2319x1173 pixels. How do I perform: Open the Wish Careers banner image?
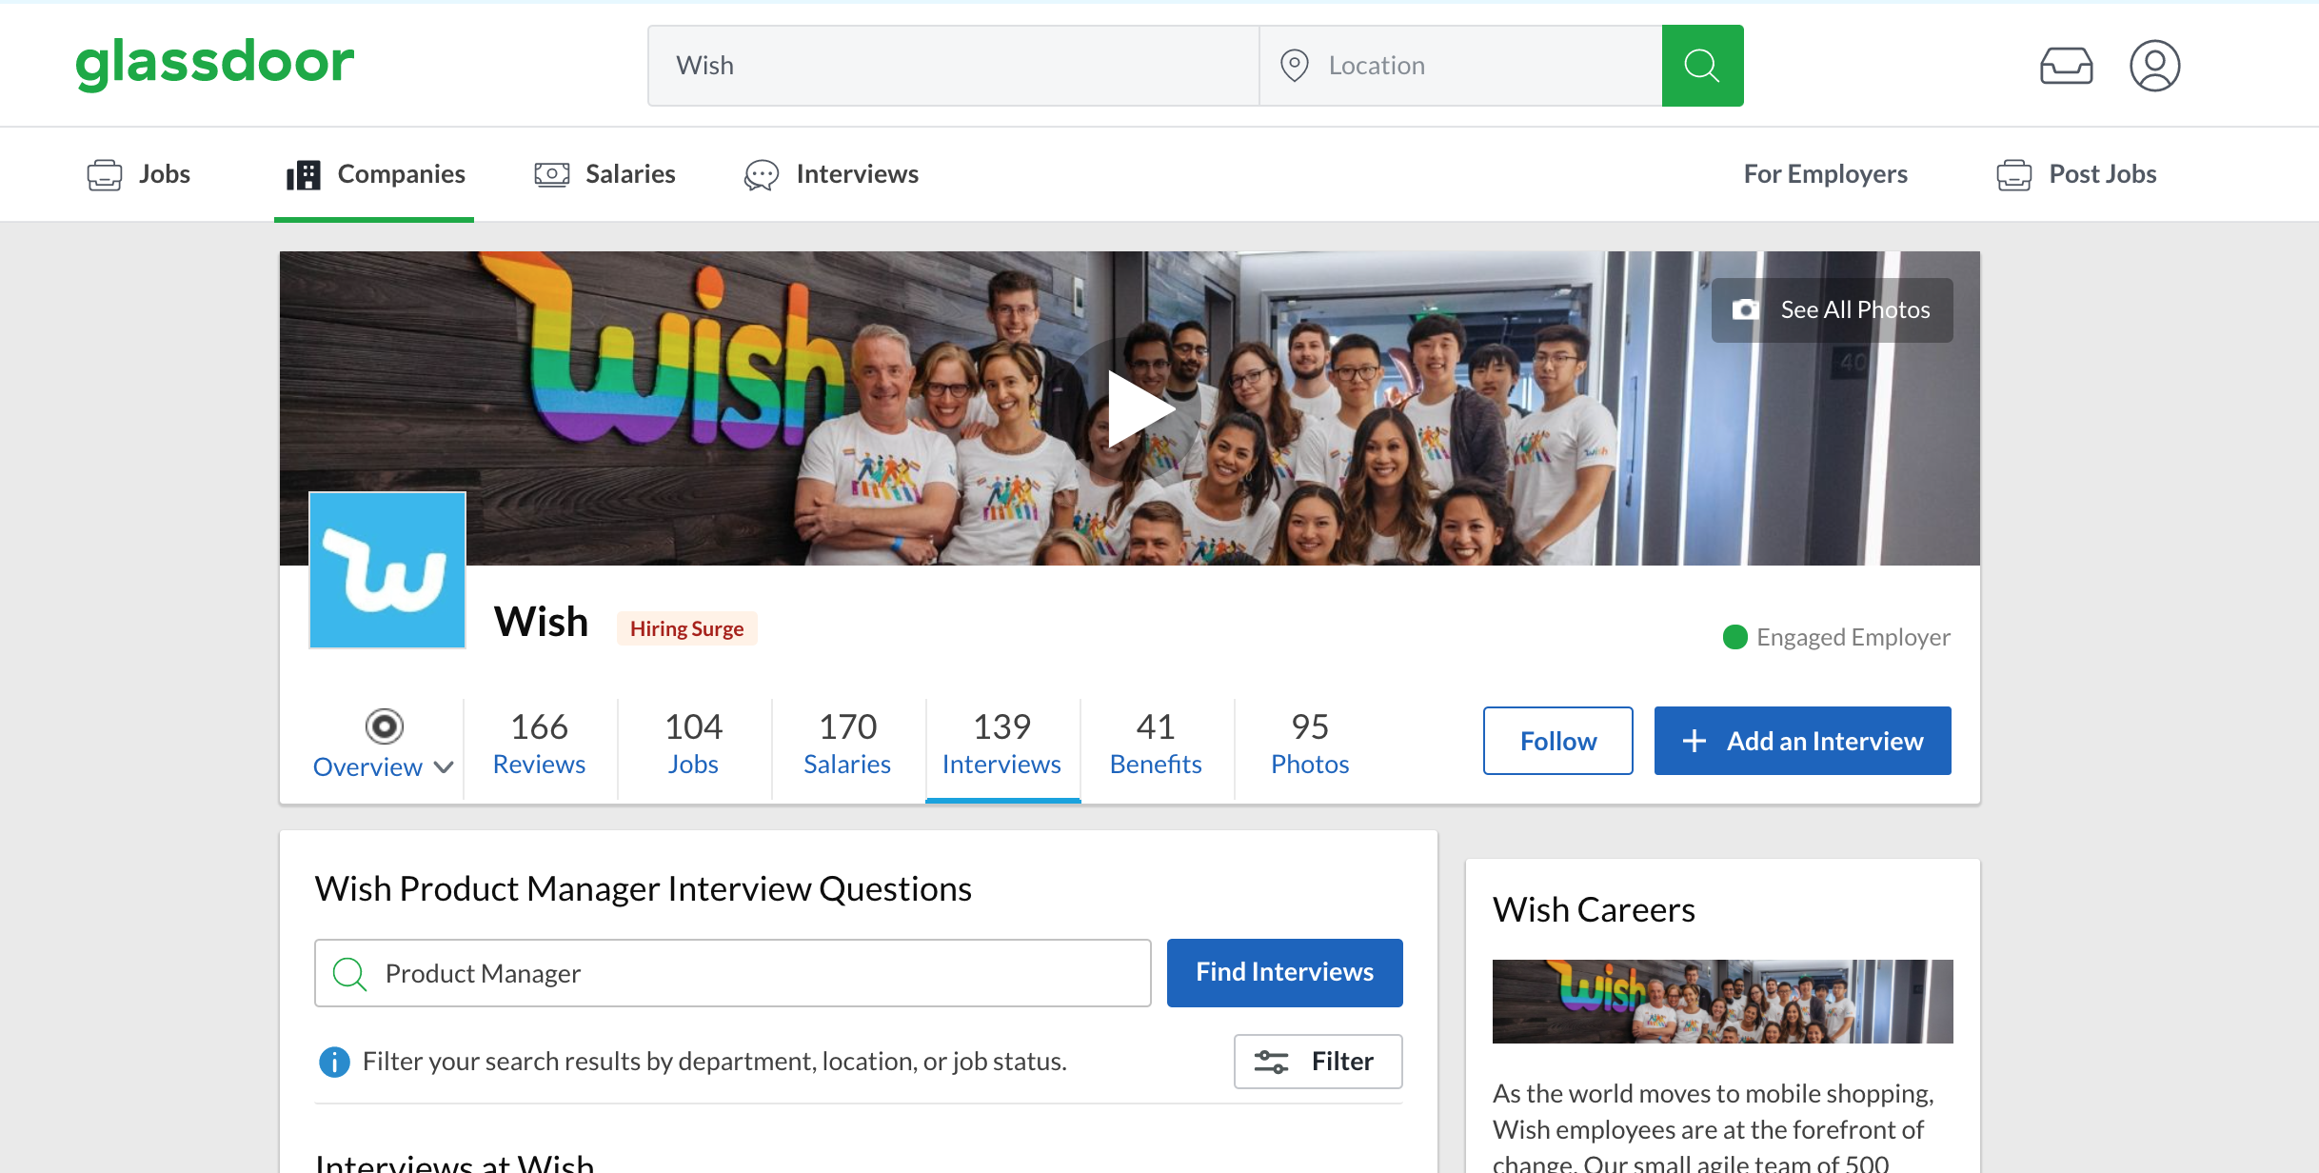tap(1723, 1002)
